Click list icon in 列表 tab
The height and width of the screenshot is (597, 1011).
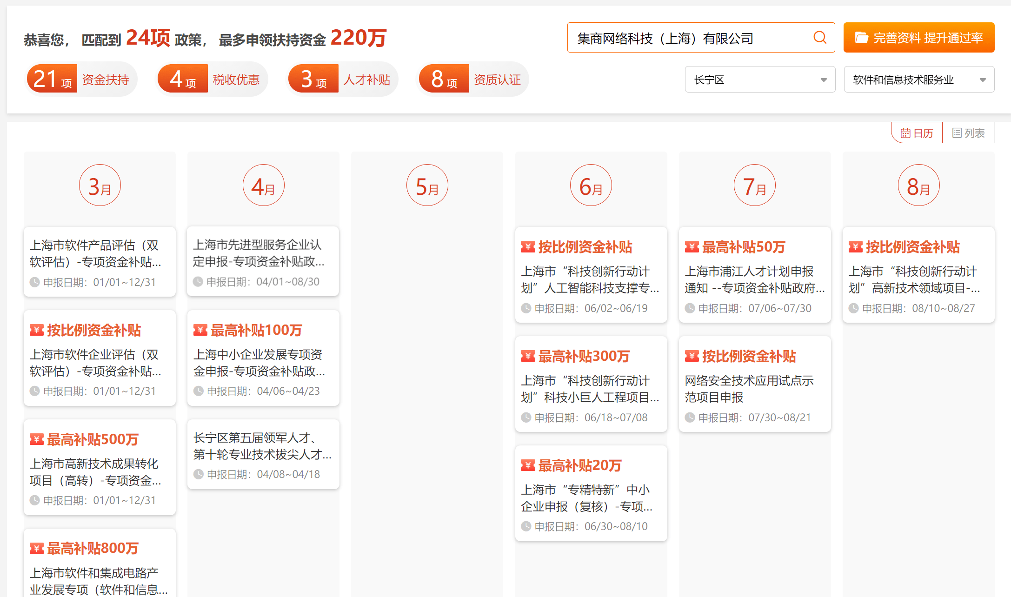pos(957,133)
